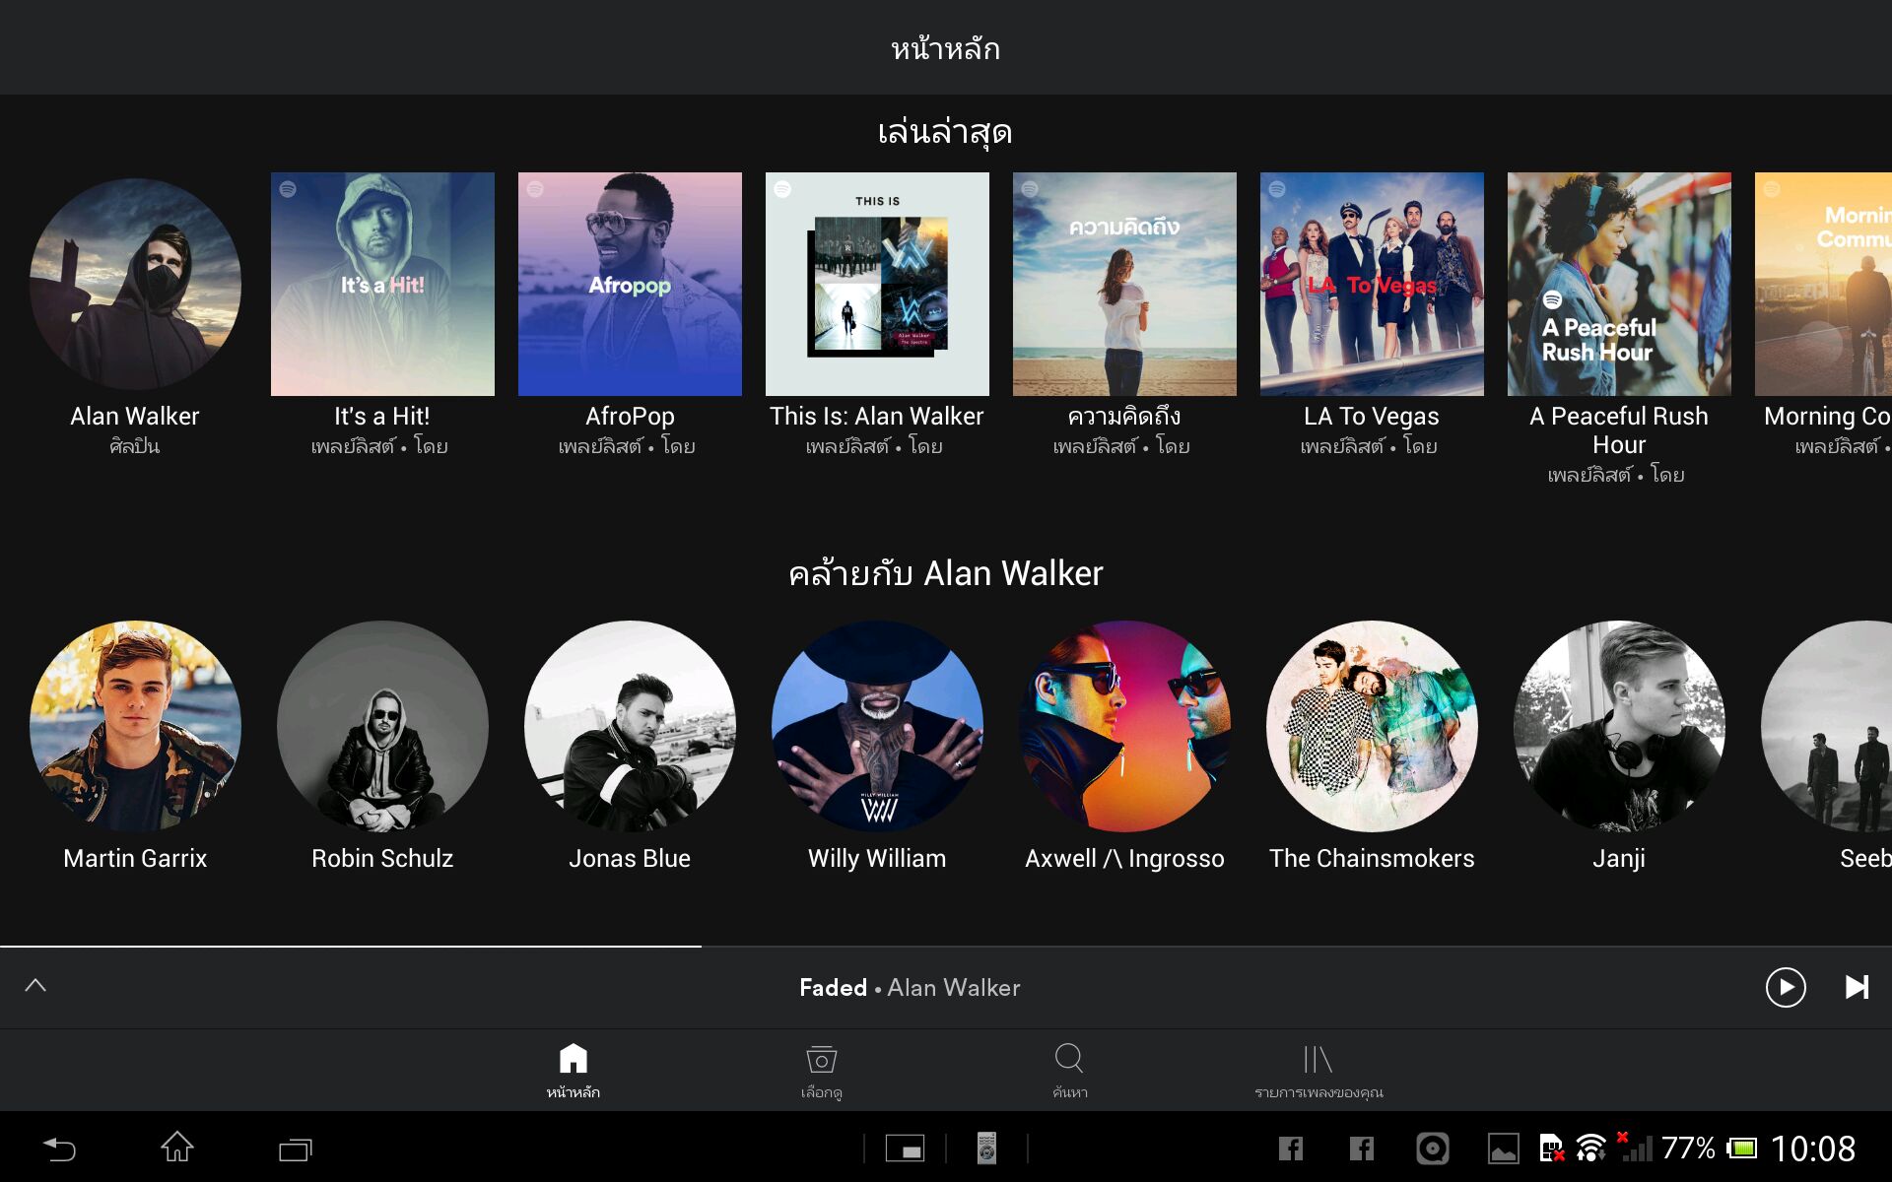Click the Robin Schulz name label
This screenshot has width=1892, height=1182.
click(382, 859)
